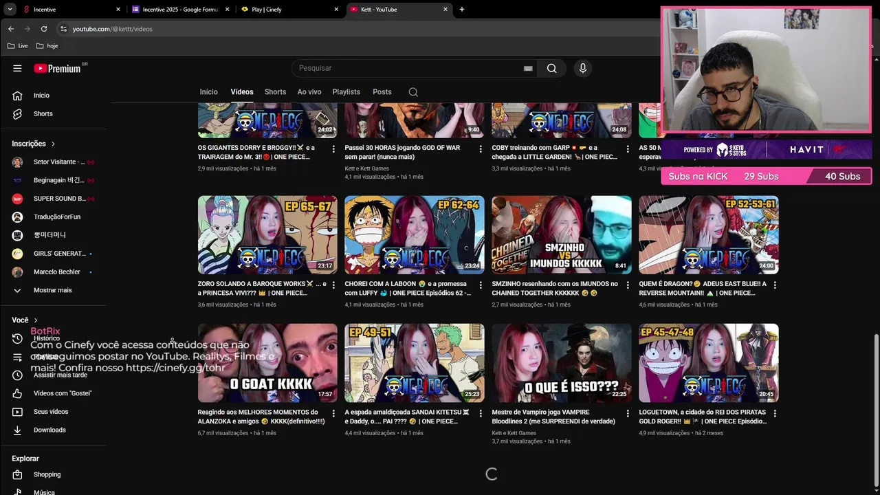Switch to the Ao vivo channel tab
Viewport: 880px width, 495px height.
[309, 92]
